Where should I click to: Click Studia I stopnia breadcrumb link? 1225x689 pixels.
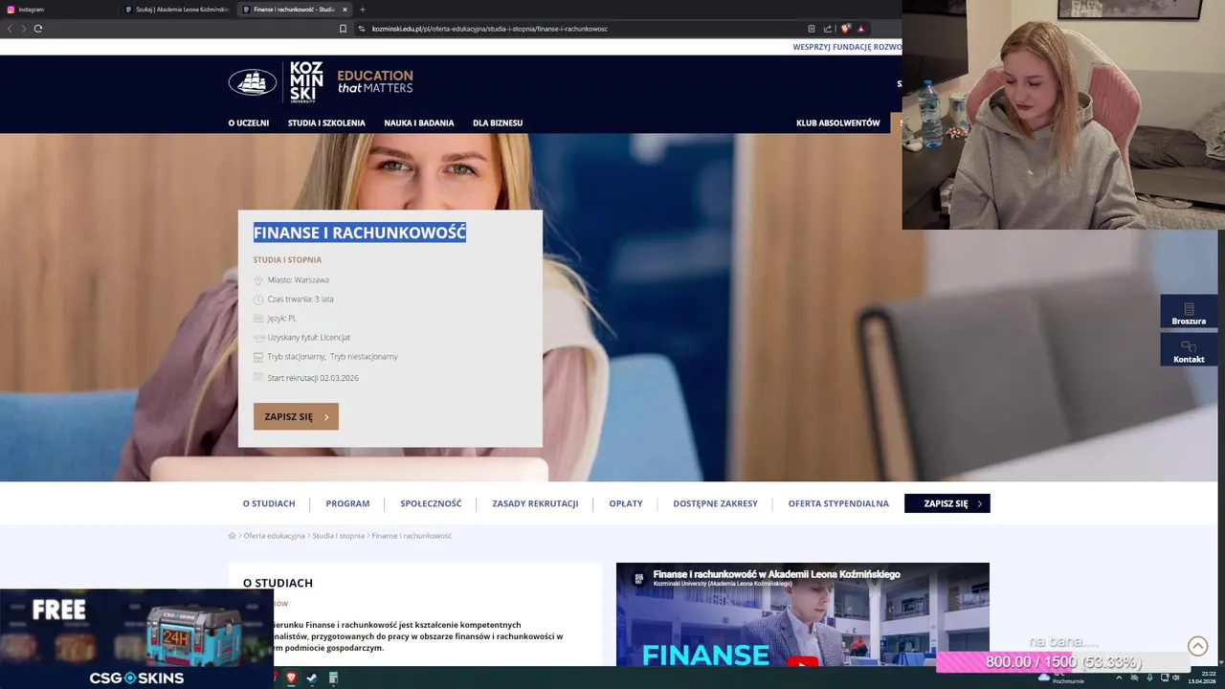[x=338, y=536]
